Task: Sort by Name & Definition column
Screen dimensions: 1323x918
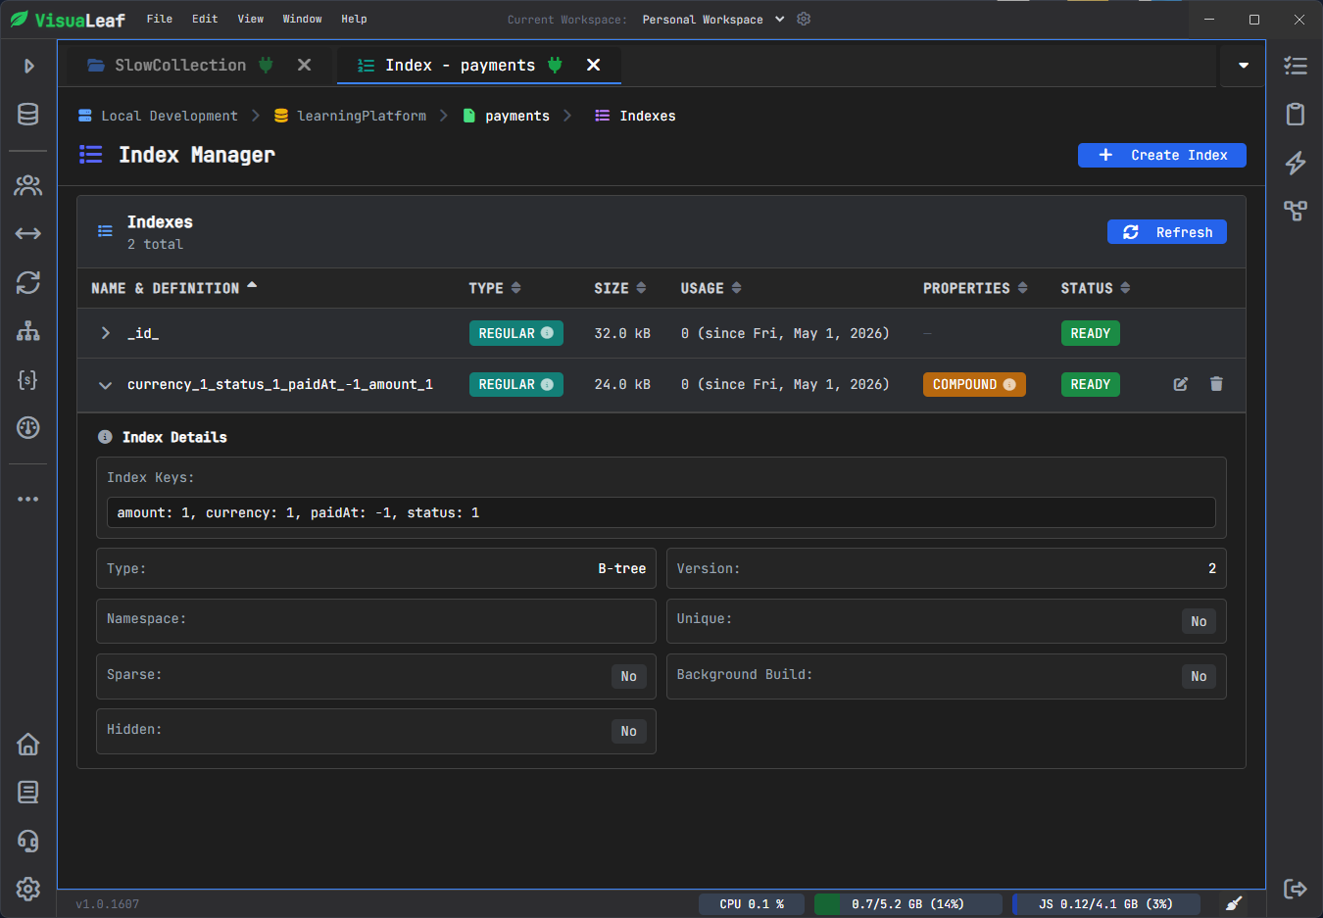Action: [x=173, y=288]
